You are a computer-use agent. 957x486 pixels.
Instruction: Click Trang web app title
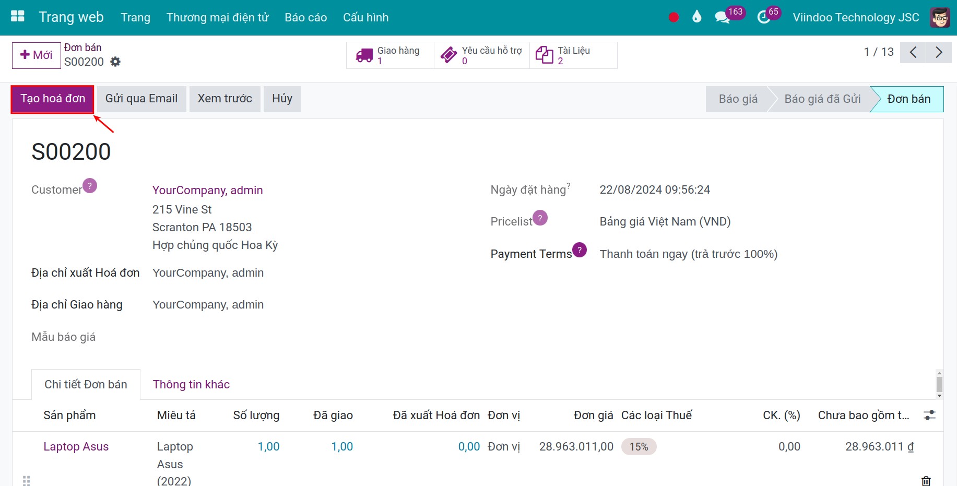71,17
